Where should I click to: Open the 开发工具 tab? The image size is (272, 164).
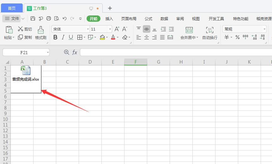pos(216,19)
